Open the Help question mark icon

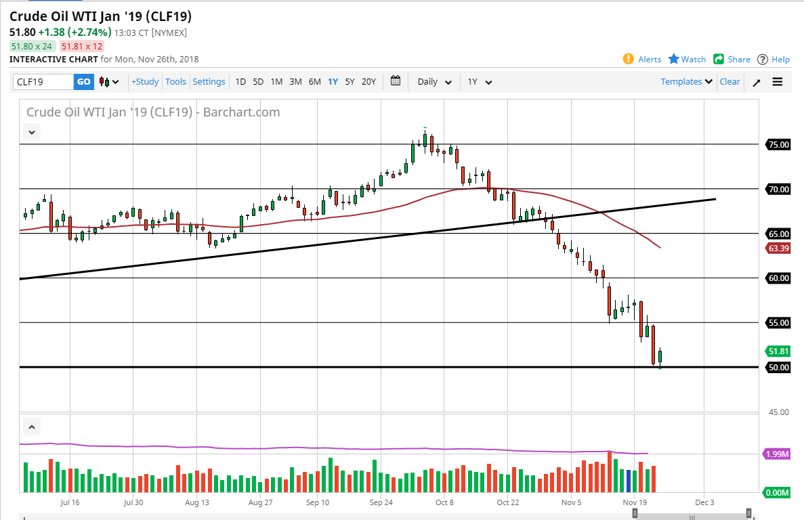point(763,59)
